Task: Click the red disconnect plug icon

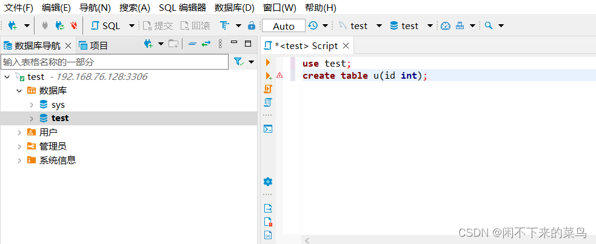Action: coord(74,25)
